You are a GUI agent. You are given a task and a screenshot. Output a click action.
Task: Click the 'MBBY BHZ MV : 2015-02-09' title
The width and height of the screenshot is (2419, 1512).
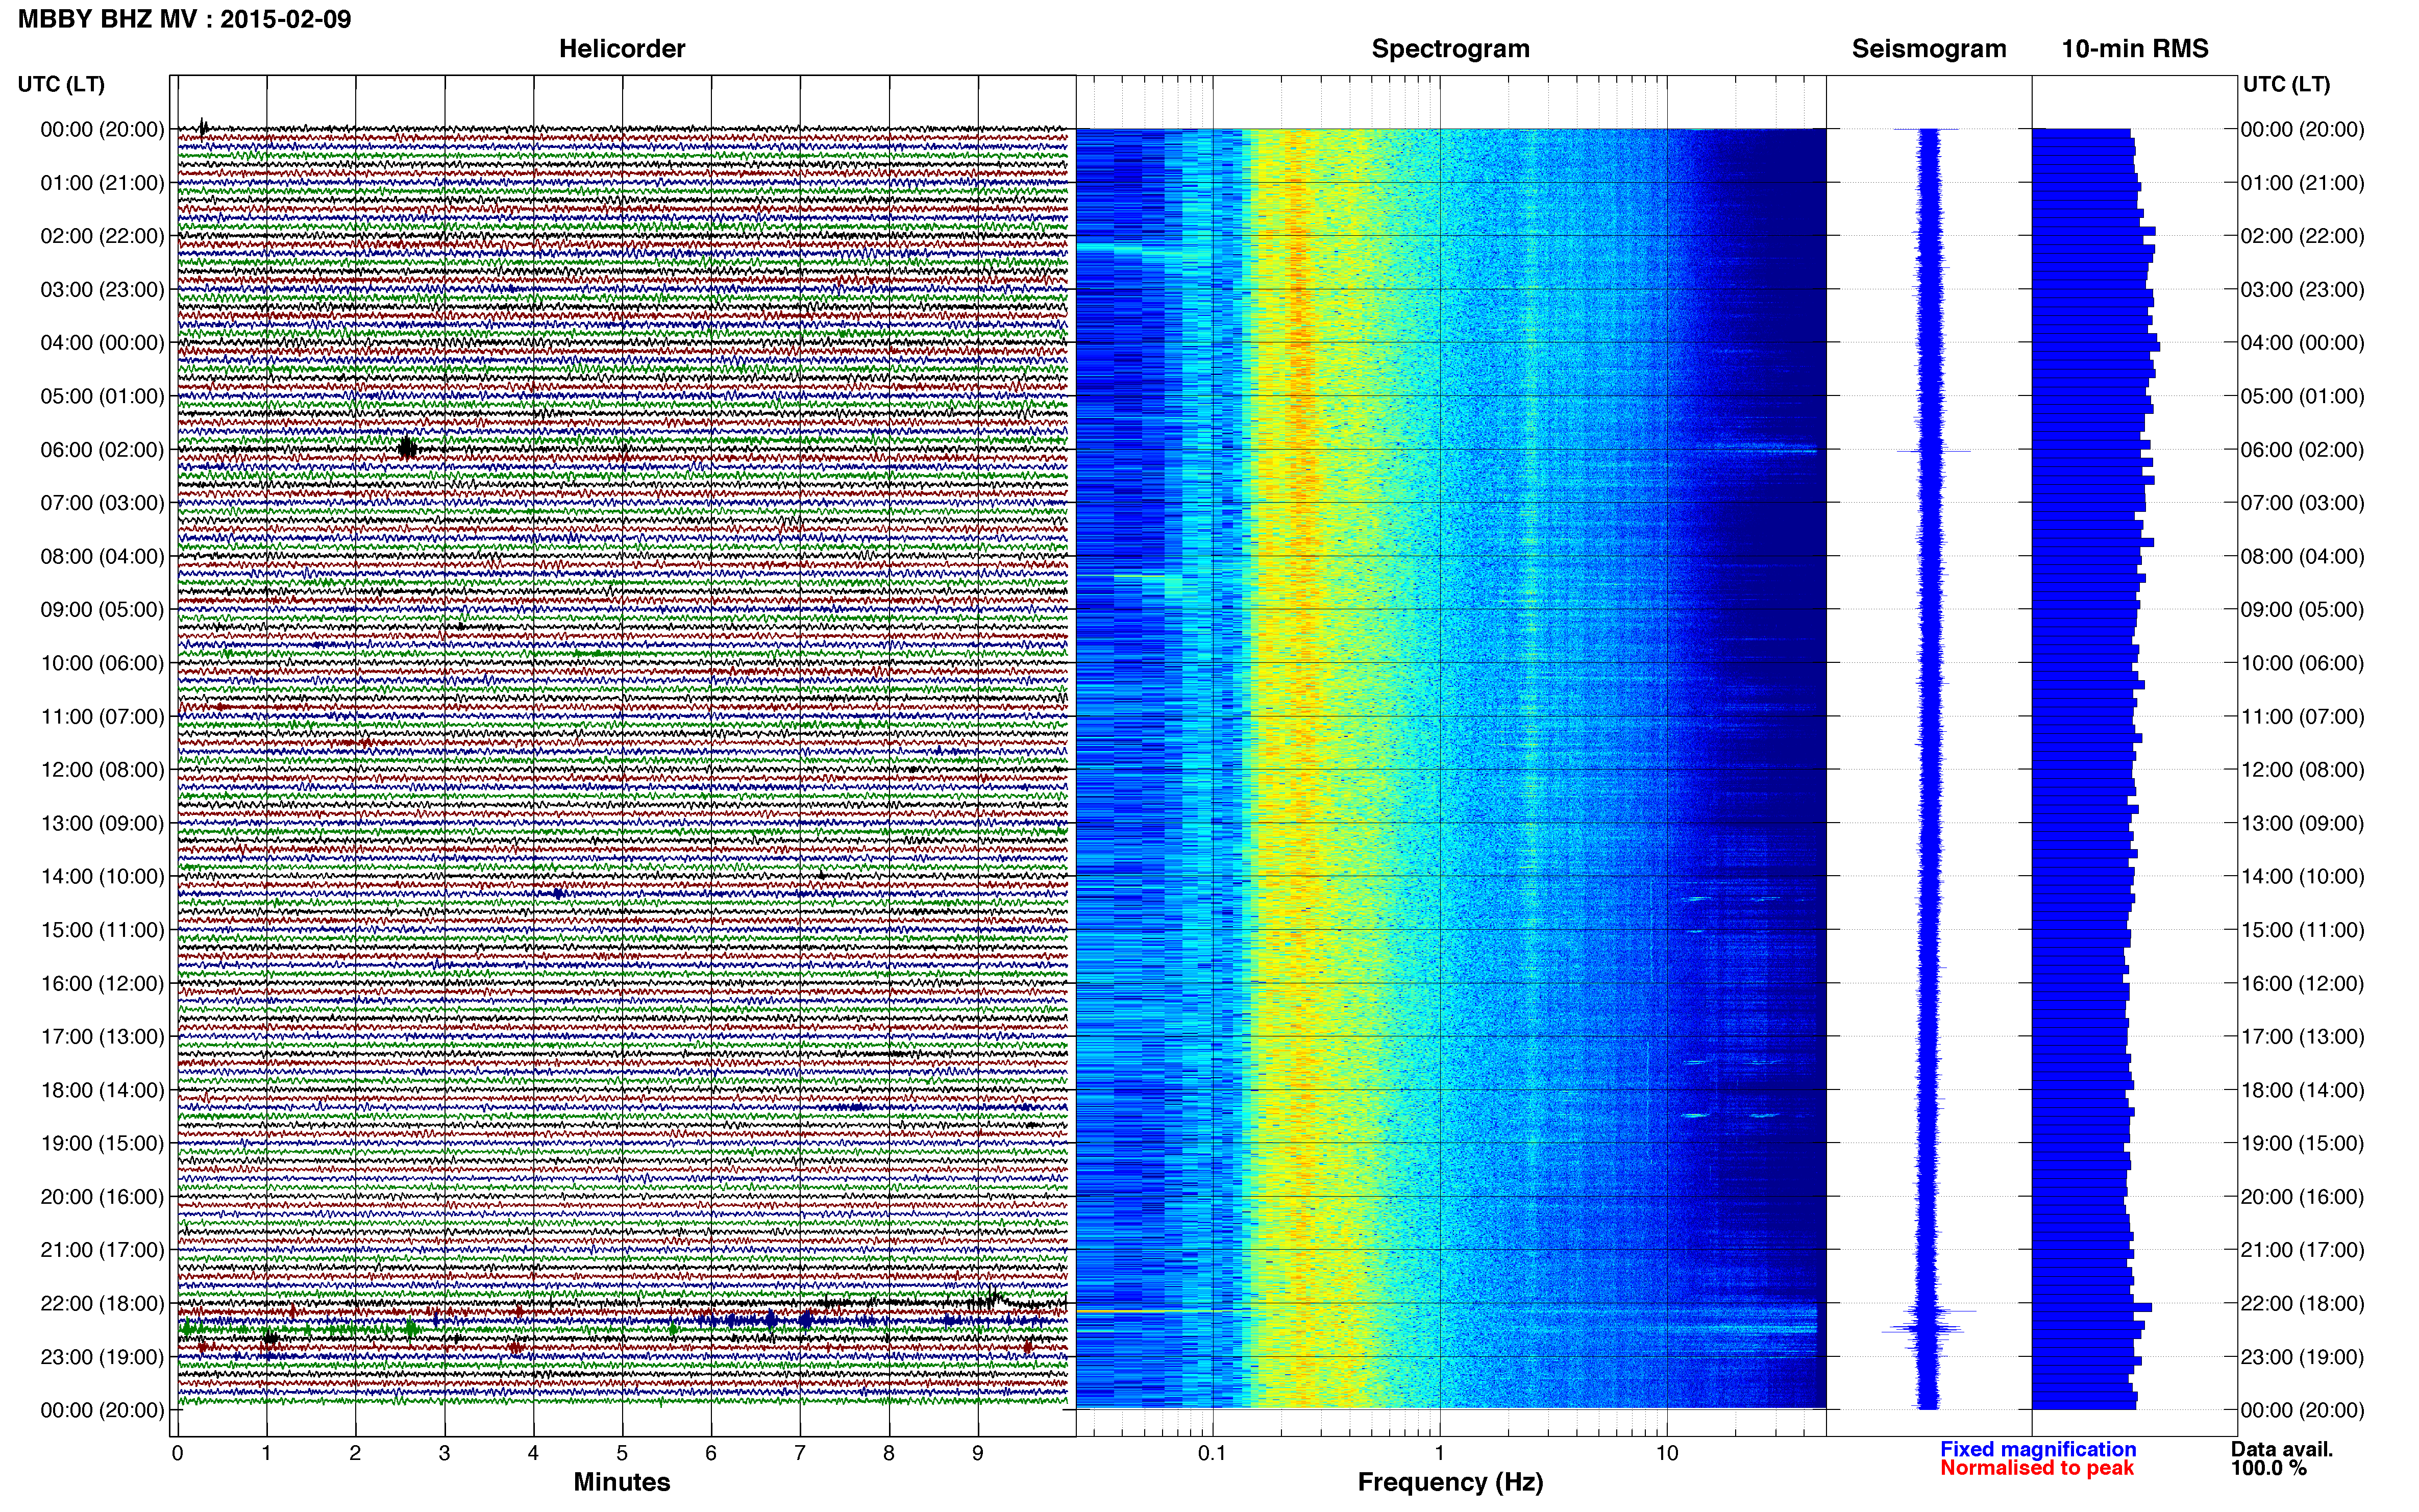(x=185, y=19)
